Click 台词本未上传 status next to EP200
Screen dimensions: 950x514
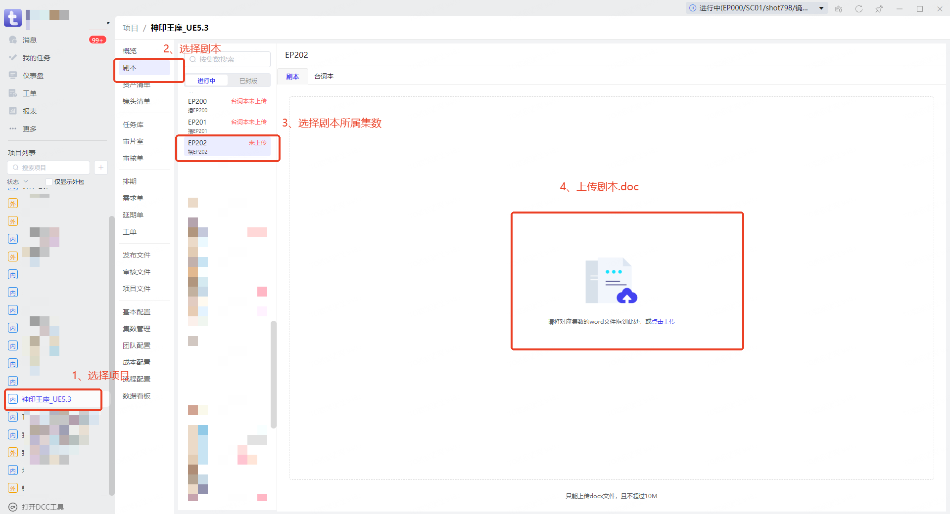point(249,101)
